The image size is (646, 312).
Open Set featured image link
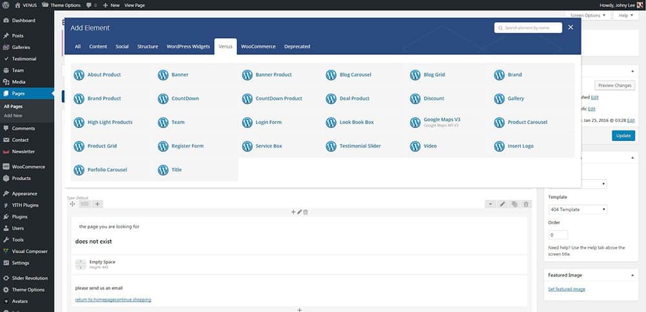point(567,289)
